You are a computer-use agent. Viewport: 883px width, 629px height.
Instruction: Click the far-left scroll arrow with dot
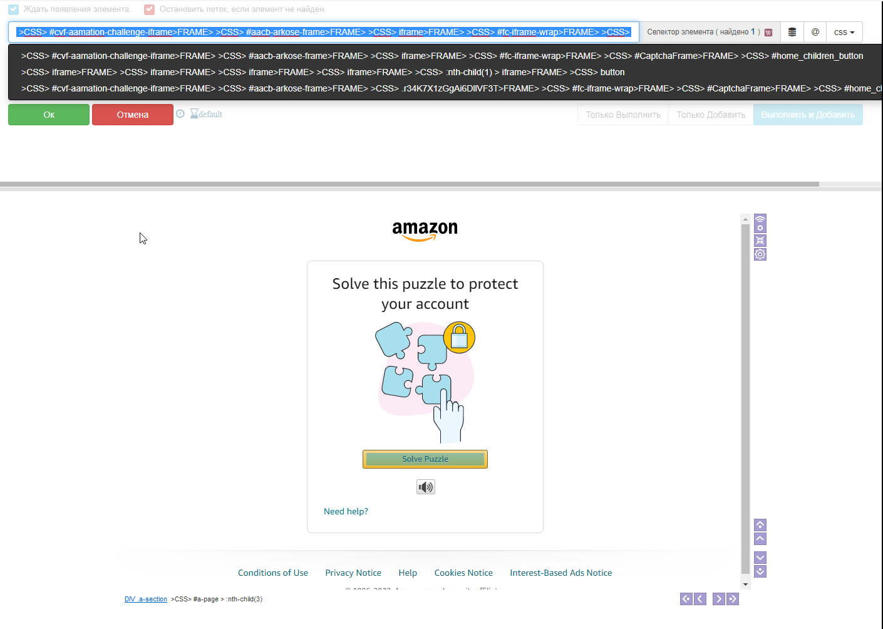(x=686, y=599)
